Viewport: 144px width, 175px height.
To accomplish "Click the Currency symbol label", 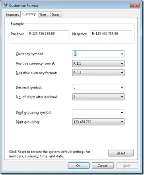I will click(x=30, y=54).
